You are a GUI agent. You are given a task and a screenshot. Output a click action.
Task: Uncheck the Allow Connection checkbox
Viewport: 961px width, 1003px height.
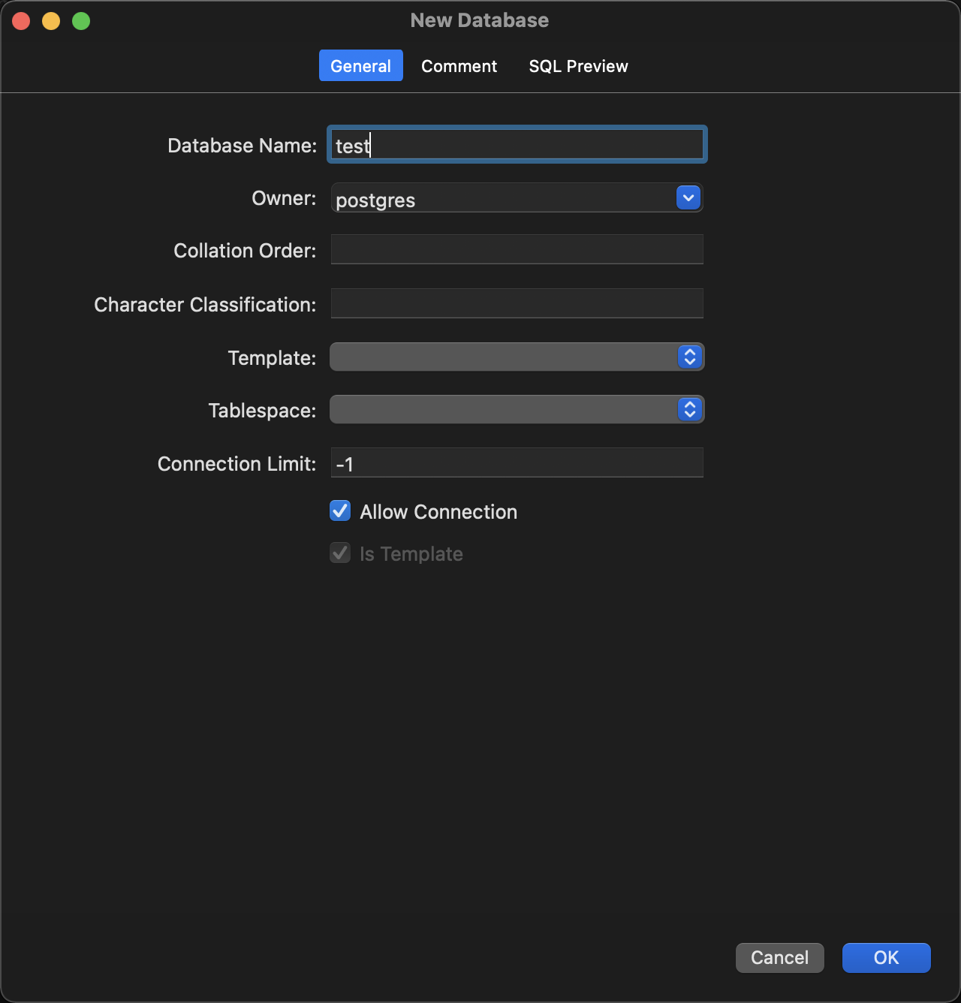point(340,511)
